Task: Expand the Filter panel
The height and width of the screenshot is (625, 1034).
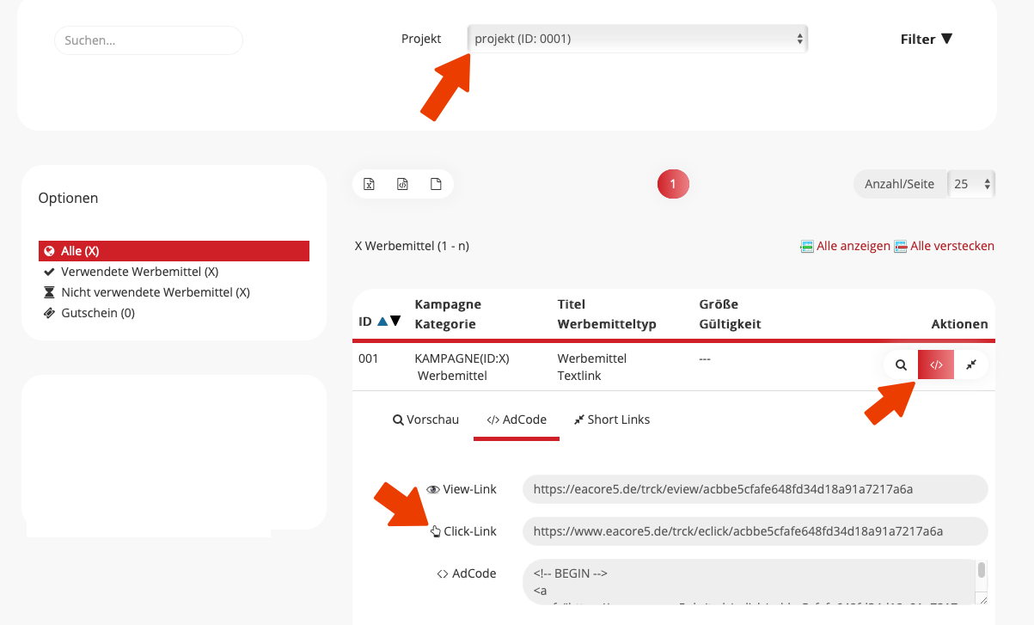Action: (x=927, y=39)
